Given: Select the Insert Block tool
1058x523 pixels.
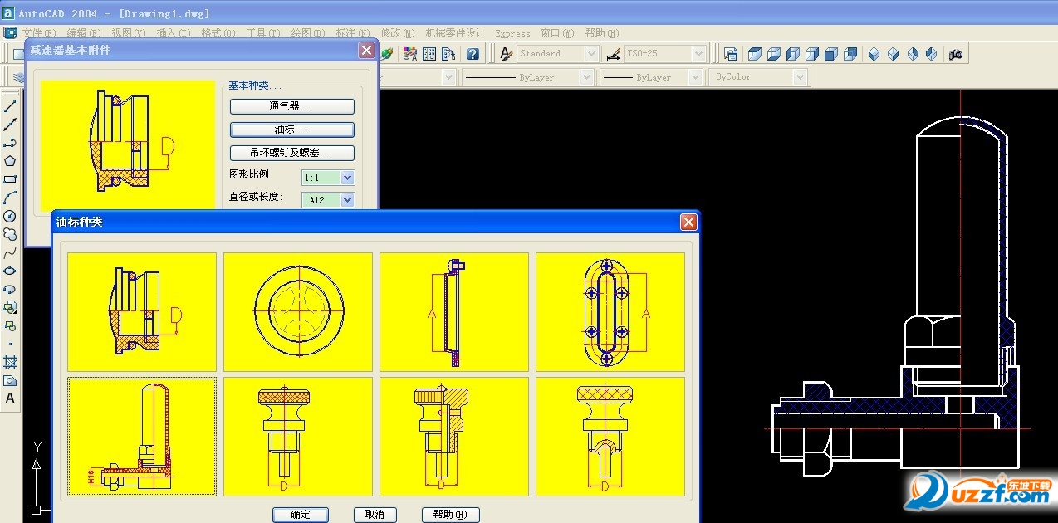Looking at the screenshot, I should click(10, 307).
